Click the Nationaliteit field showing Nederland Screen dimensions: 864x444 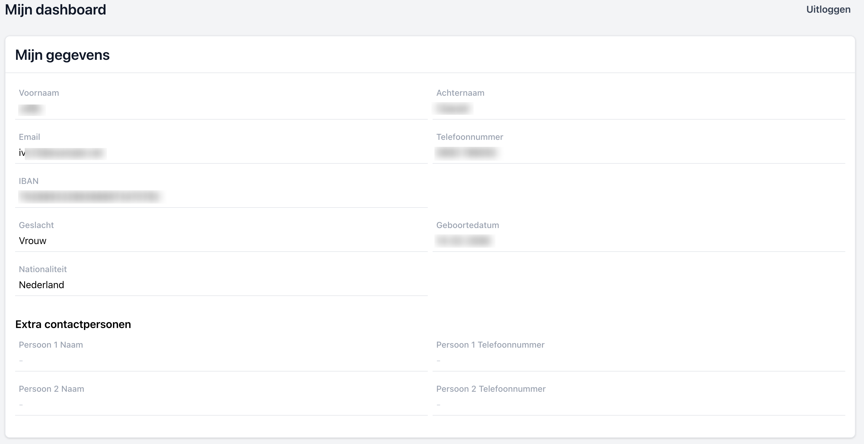click(221, 285)
